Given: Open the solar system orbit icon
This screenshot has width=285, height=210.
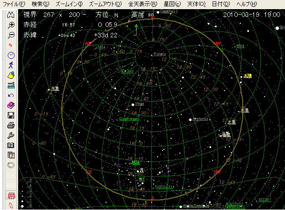Looking at the screenshot, I should click(11, 165).
